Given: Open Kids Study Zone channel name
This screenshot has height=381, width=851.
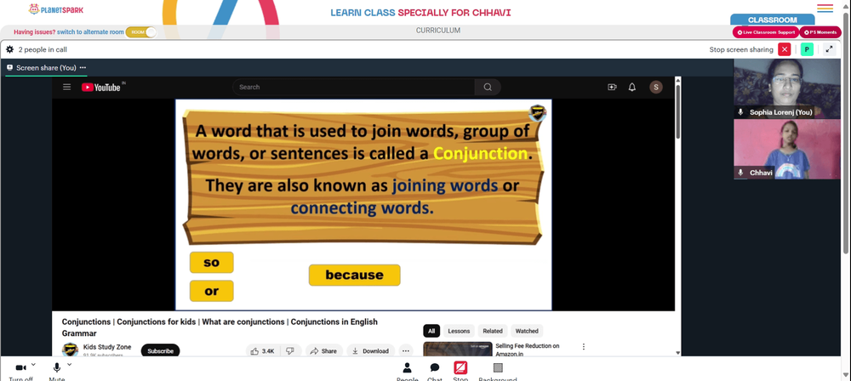Looking at the screenshot, I should [107, 347].
